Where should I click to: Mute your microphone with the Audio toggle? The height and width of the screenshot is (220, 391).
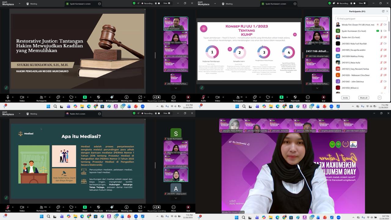pos(8,97)
